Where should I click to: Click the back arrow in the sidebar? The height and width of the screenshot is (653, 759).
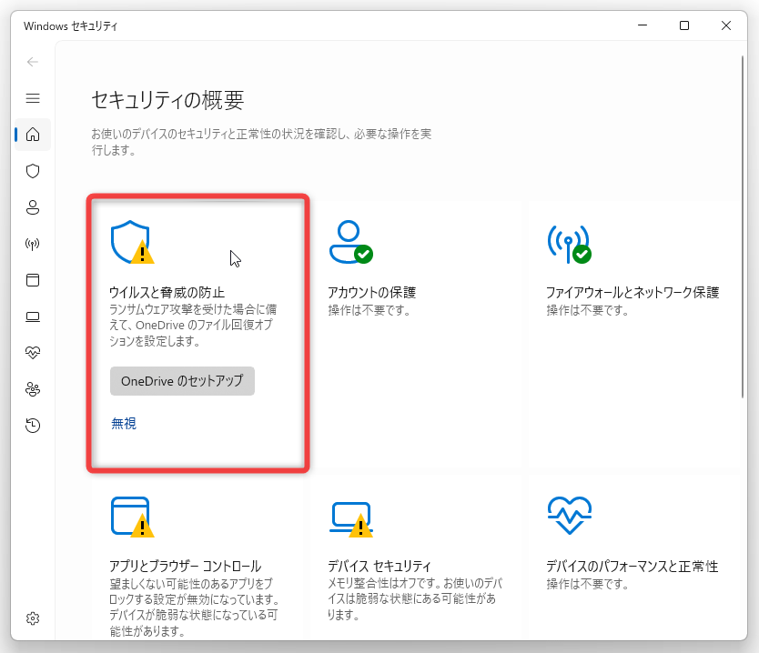(x=33, y=62)
